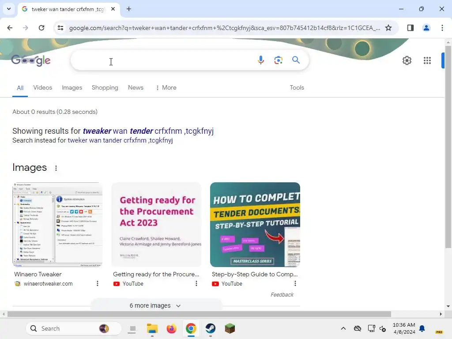Open search Tools
Image resolution: width=452 pixels, height=339 pixels.
point(297,88)
